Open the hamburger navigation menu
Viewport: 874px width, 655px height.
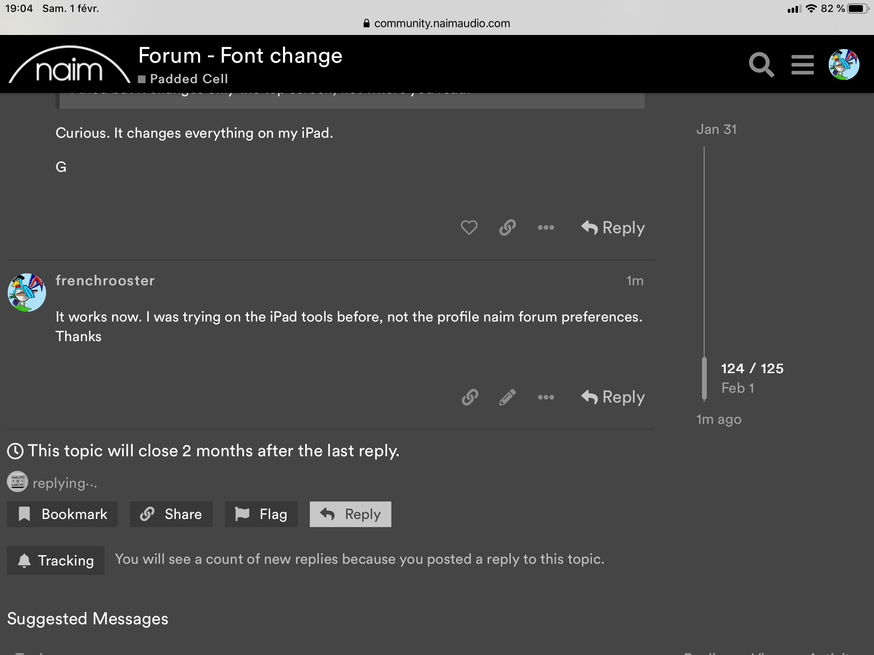802,65
